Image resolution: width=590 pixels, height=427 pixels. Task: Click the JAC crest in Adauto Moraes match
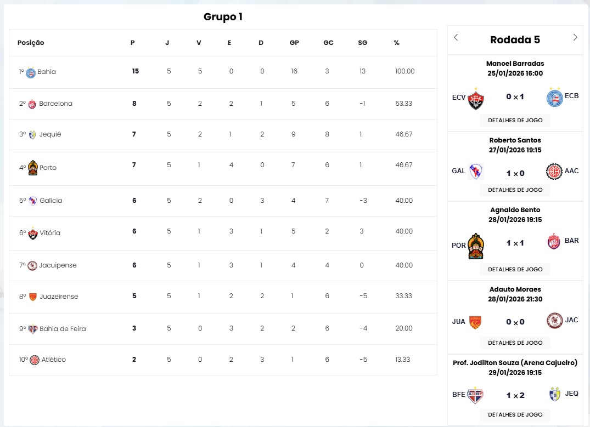coord(555,321)
